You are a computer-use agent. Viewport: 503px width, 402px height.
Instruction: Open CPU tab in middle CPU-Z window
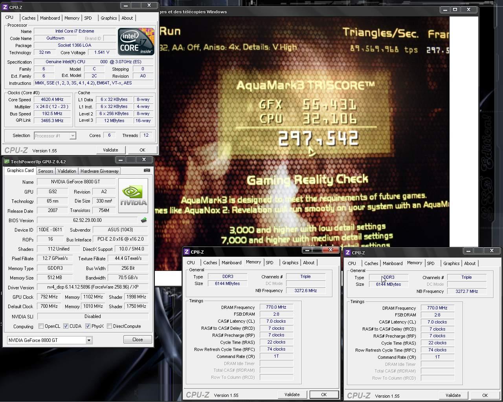coord(191,263)
